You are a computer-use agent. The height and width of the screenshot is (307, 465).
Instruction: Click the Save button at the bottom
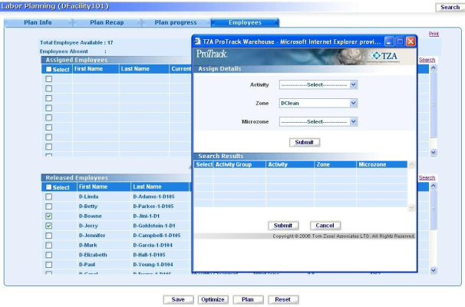pos(178,299)
